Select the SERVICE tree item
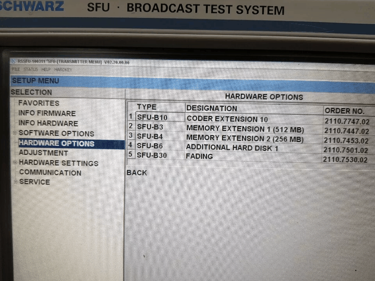The width and height of the screenshot is (375, 281). pyautogui.click(x=34, y=182)
